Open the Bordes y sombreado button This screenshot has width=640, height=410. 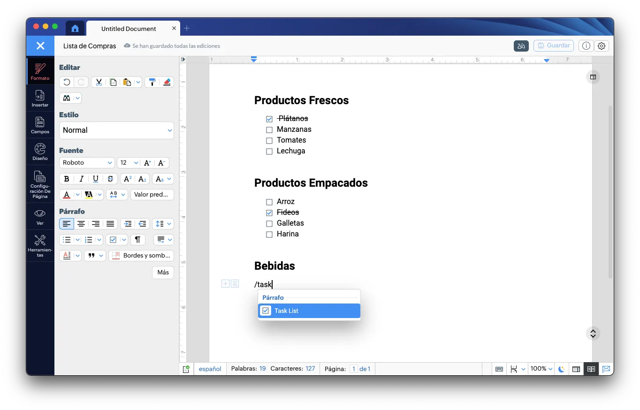tap(141, 256)
